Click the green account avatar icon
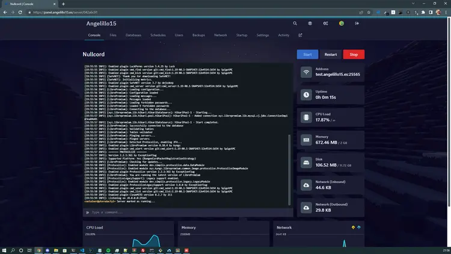The image size is (451, 254). 342,23
